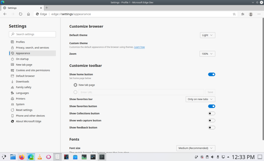Image resolution: width=264 pixels, height=161 pixels.
Task: Open Downloads settings in the sidebar
Action: click(x=32, y=82)
